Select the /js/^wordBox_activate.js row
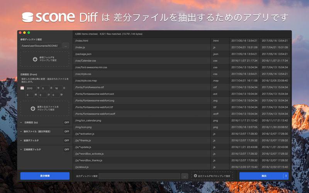Viewport: 309px width, 193px height. point(182,154)
